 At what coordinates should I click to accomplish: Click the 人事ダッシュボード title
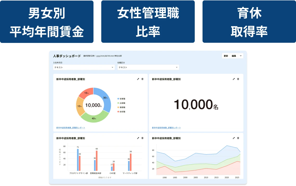click(67, 56)
